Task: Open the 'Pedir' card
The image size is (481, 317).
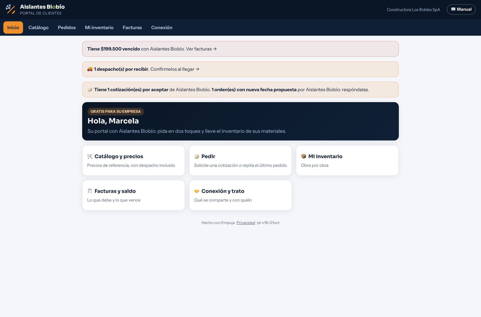Action: [240, 161]
